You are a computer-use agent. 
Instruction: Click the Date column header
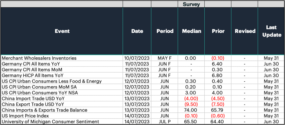(x=137, y=31)
